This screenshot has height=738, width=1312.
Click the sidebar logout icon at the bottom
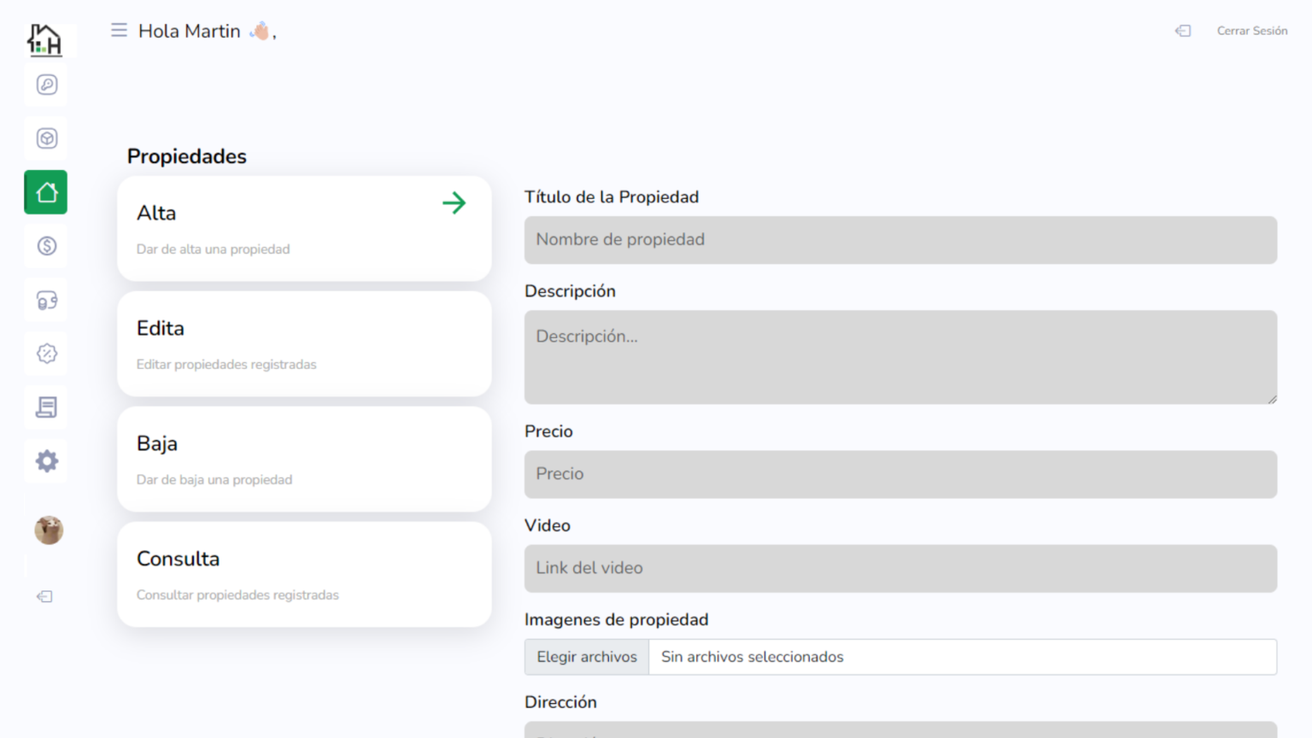tap(44, 596)
